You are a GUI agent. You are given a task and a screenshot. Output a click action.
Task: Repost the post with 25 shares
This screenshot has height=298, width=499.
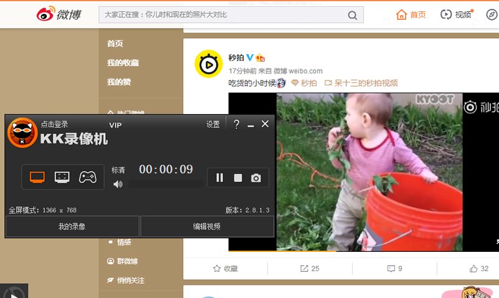click(x=310, y=269)
